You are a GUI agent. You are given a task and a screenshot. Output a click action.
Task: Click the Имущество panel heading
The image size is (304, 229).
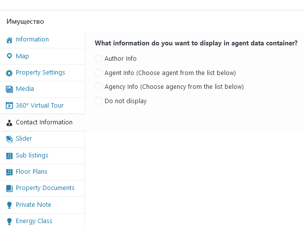[25, 22]
